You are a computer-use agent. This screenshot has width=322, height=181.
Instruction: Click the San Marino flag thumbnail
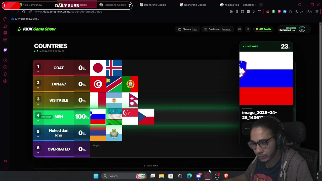coord(114,133)
